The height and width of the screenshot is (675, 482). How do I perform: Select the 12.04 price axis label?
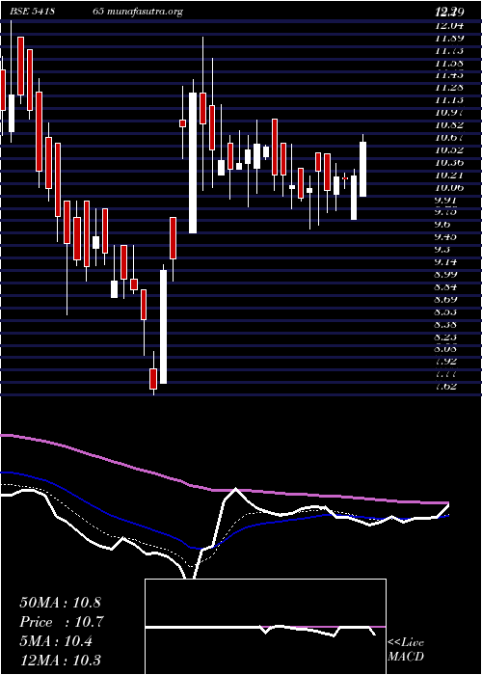tap(449, 25)
